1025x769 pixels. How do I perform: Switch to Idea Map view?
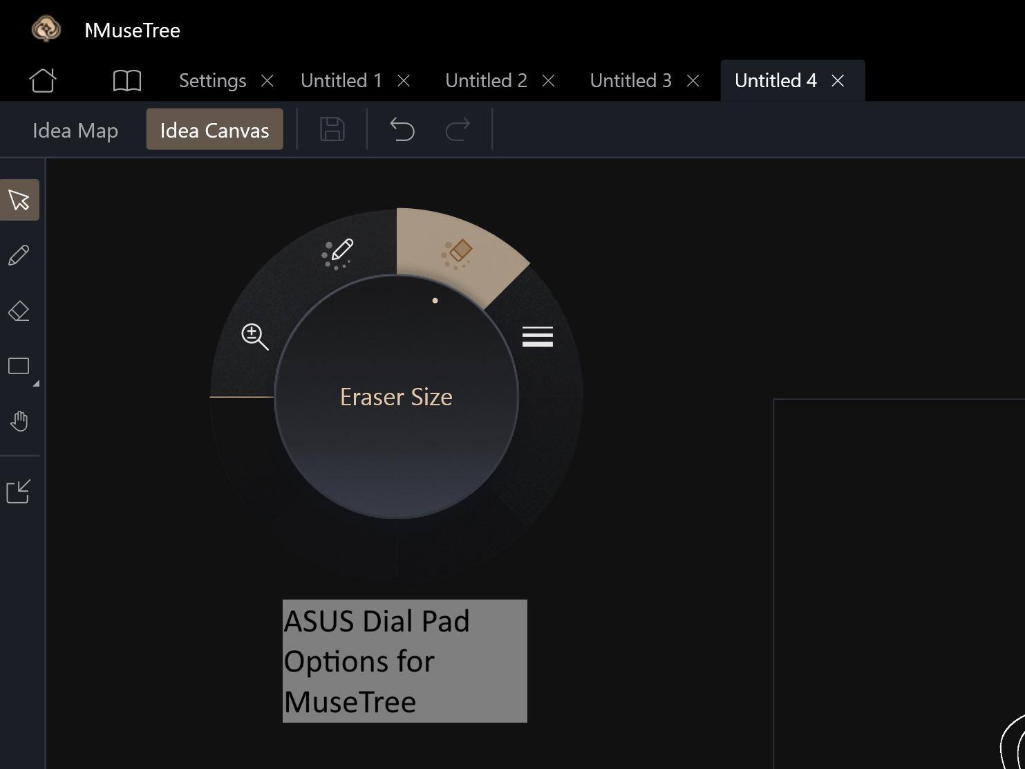[75, 130]
